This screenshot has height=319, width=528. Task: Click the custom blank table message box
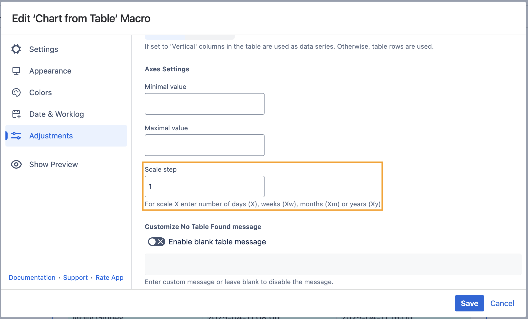[333, 264]
